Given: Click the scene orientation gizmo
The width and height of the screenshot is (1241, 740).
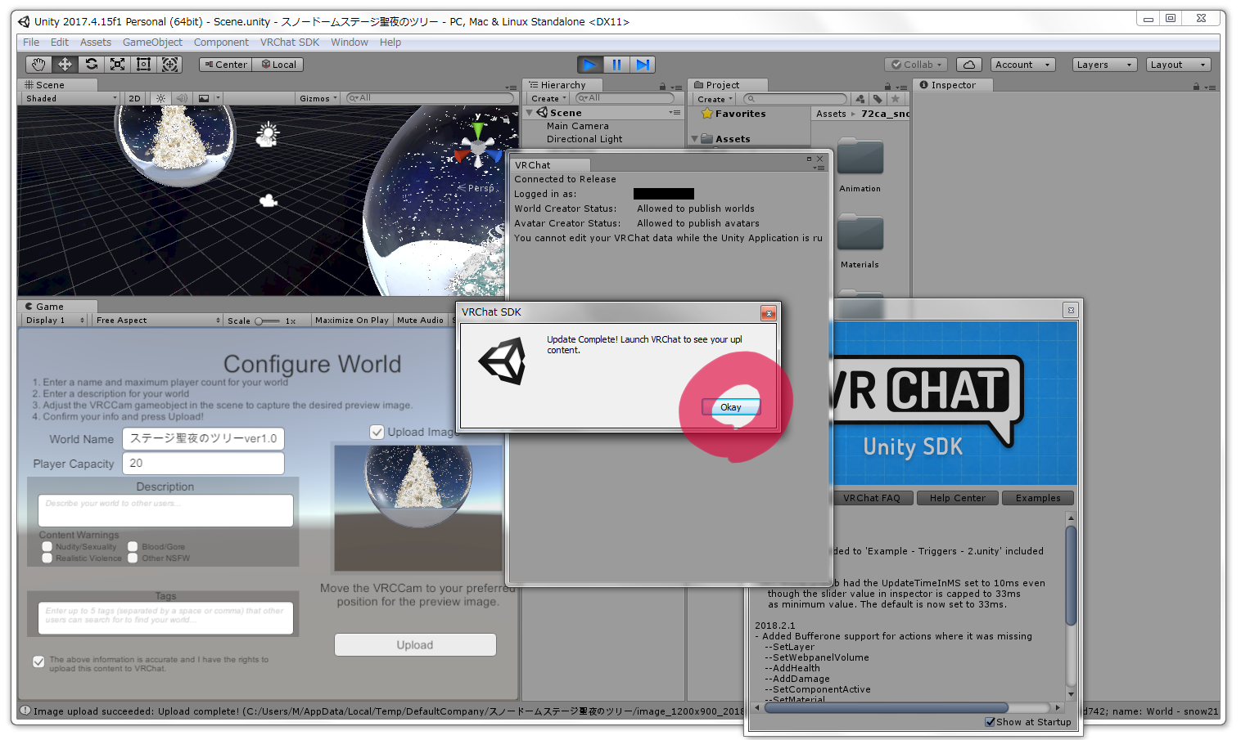Looking at the screenshot, I should (x=479, y=147).
